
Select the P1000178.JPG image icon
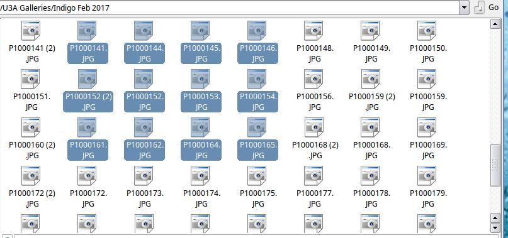[371, 176]
